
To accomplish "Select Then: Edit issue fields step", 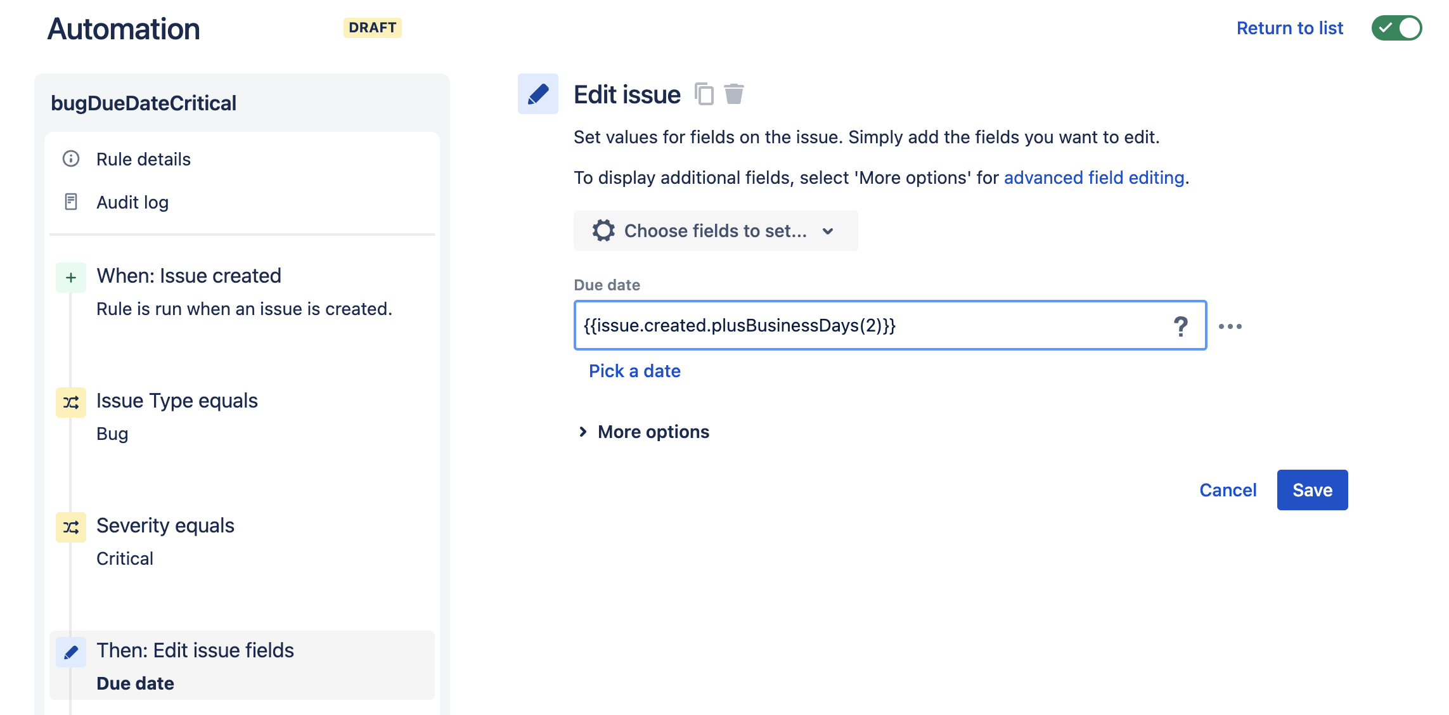I will tap(242, 666).
